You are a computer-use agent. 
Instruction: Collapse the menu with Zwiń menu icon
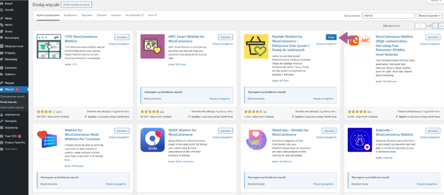tap(2, 149)
